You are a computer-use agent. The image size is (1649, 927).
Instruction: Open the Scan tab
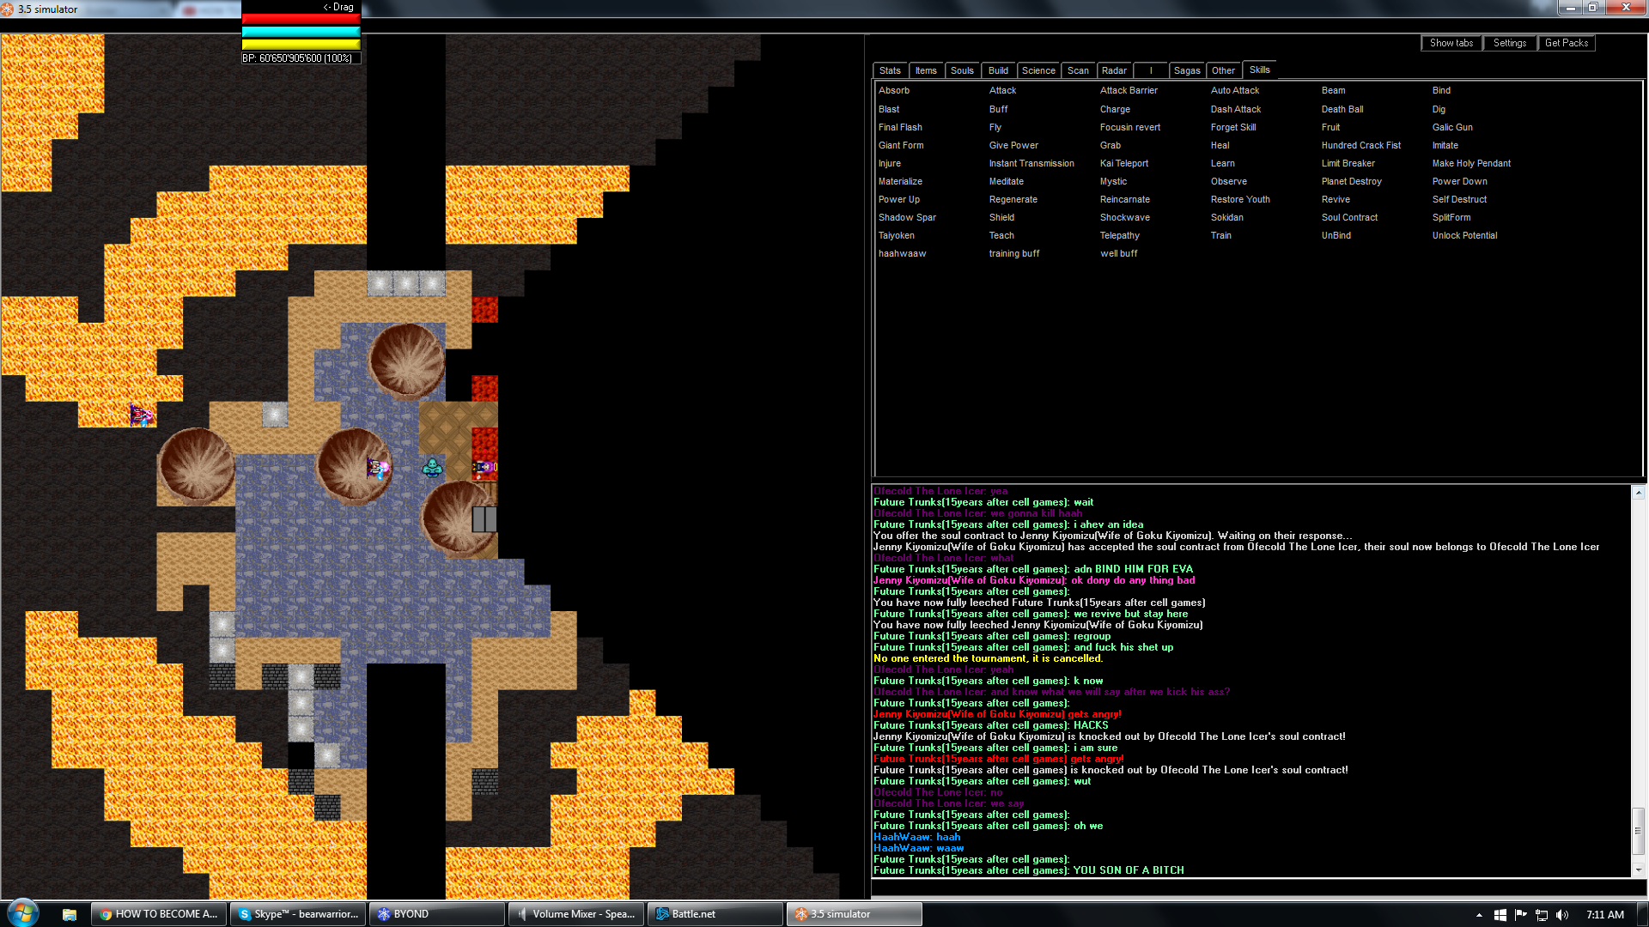(1078, 70)
